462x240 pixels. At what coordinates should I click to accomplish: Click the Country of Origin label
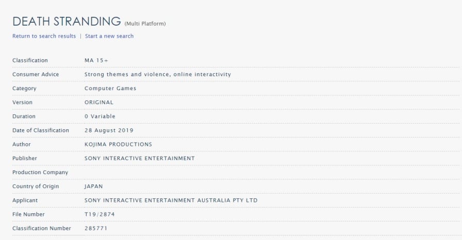(x=36, y=186)
